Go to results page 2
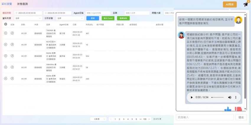The height and width of the screenshot is (125, 251). [119, 119]
